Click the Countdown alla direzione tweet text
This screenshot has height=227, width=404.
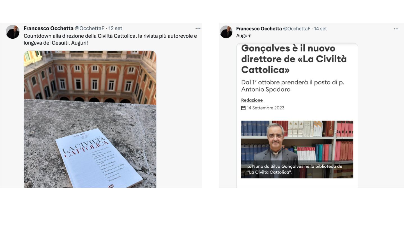click(110, 40)
